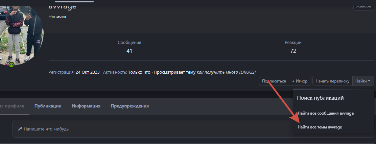Expand the Найти dropdown arrow
Viewport: 376px width, 144px height.
tap(369, 81)
